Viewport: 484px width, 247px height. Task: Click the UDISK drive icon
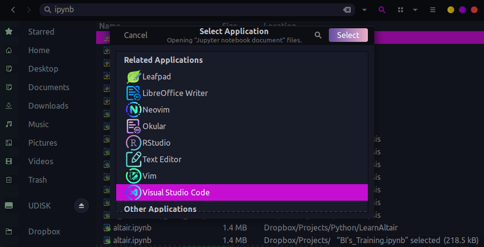pyautogui.click(x=9, y=206)
